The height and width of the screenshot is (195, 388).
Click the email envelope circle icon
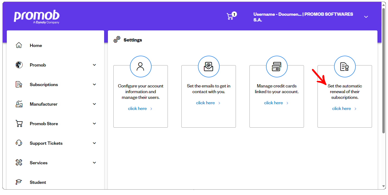(209, 67)
